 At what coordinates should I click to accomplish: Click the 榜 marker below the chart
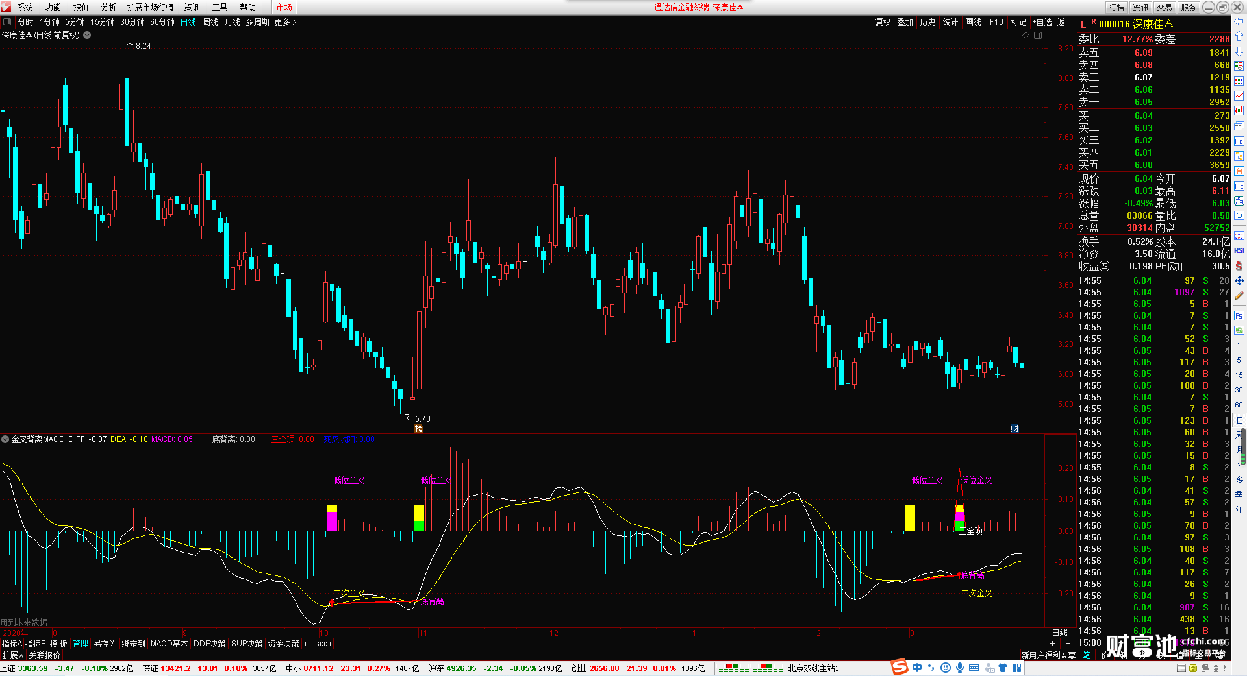[x=418, y=429]
